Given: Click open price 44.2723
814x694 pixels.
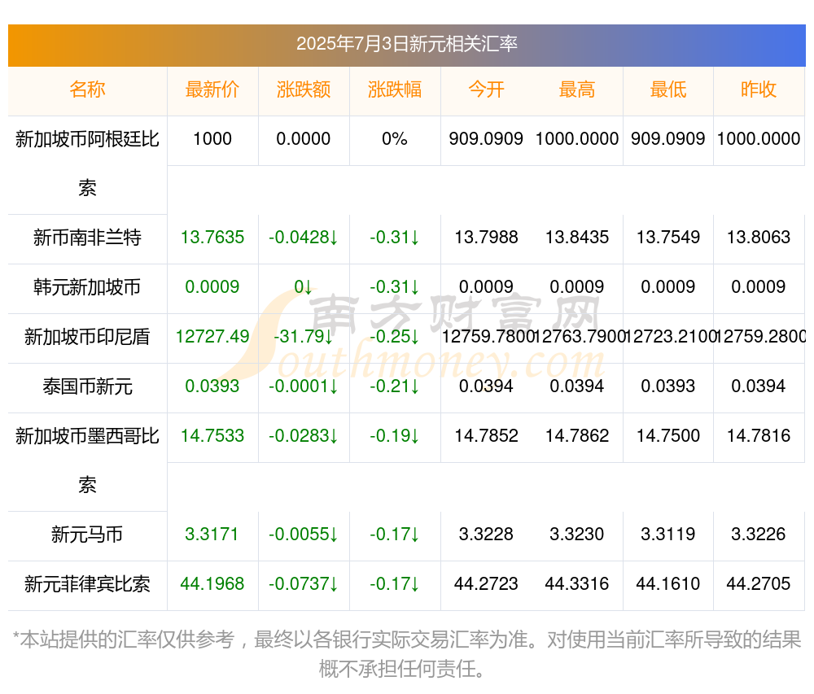Looking at the screenshot, I should tap(486, 583).
